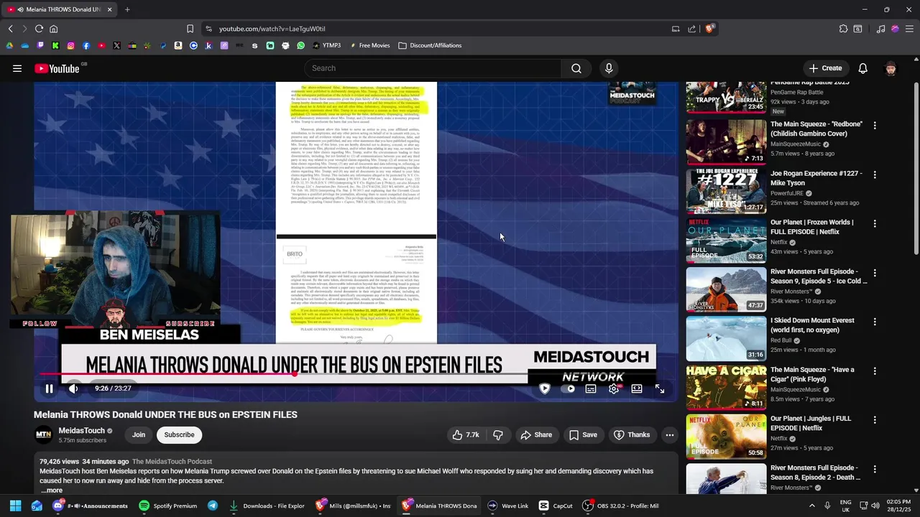Screen dimensions: 920x517
Task: Toggle subtitles/closed captions in player
Action: coord(591,388)
